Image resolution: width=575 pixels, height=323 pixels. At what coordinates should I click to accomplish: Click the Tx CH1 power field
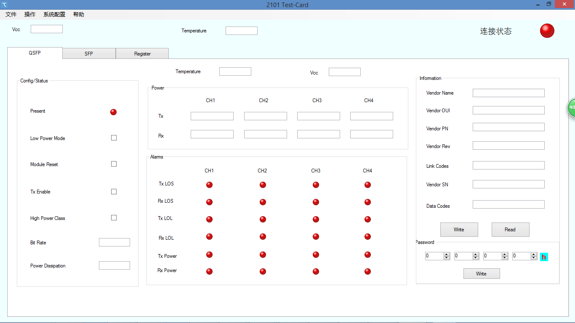(x=212, y=116)
